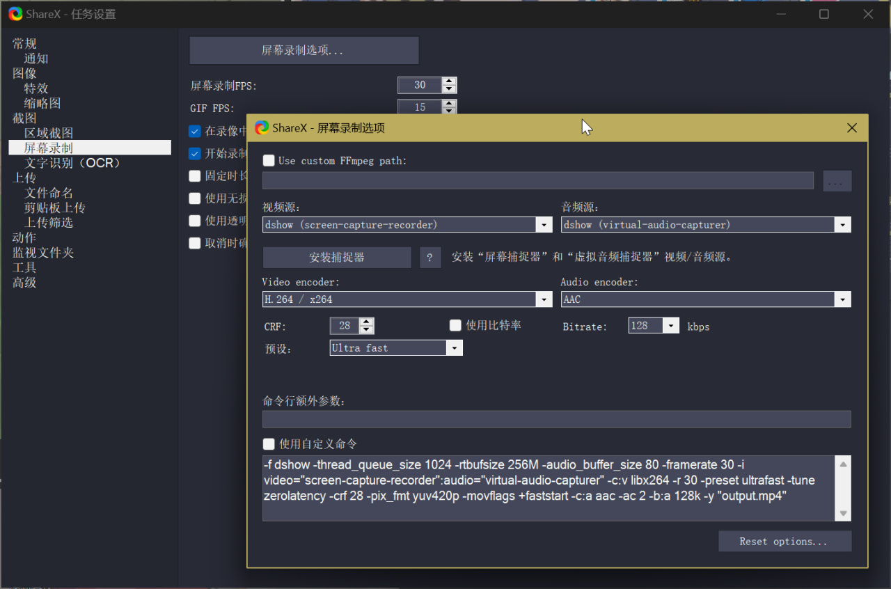Image resolution: width=891 pixels, height=589 pixels.
Task: Select the 截图 category
Action: coord(24,118)
